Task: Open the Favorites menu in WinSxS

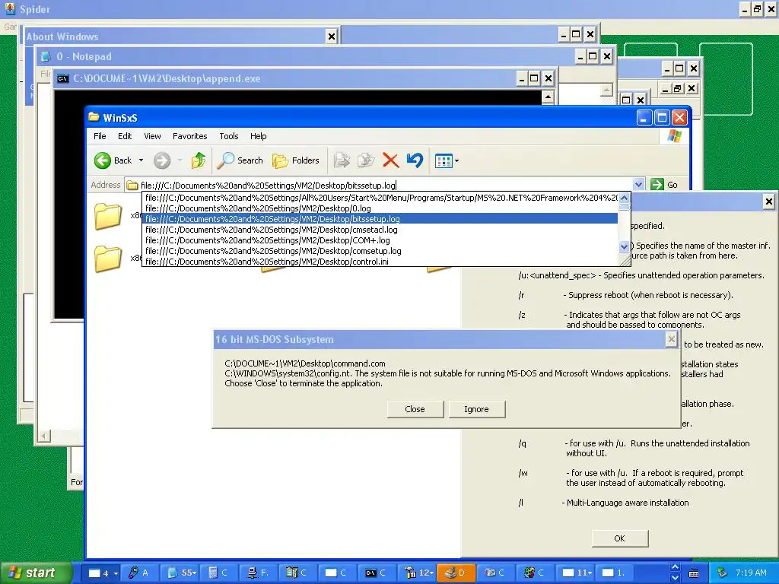Action: point(189,136)
